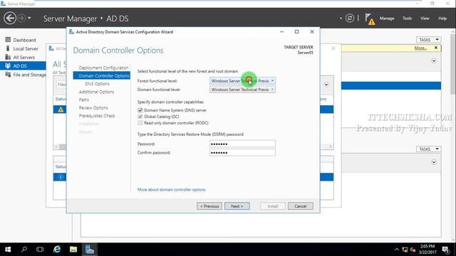The height and width of the screenshot is (256, 456).
Task: Click the warning icon in task list row
Action: tap(61, 110)
